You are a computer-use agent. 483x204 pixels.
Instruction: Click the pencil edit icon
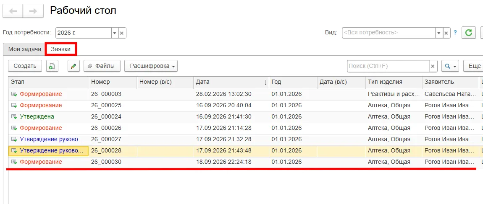tap(73, 66)
